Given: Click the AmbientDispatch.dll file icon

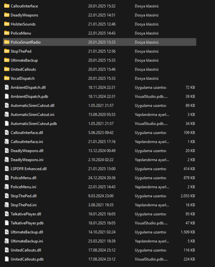Looking at the screenshot, I should (7, 87).
